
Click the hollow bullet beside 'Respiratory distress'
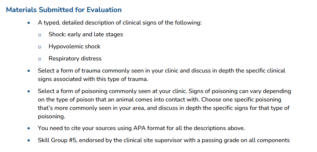(x=40, y=59)
